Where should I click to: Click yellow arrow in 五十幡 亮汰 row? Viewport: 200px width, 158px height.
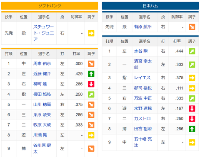pyautogui.click(x=192, y=142)
